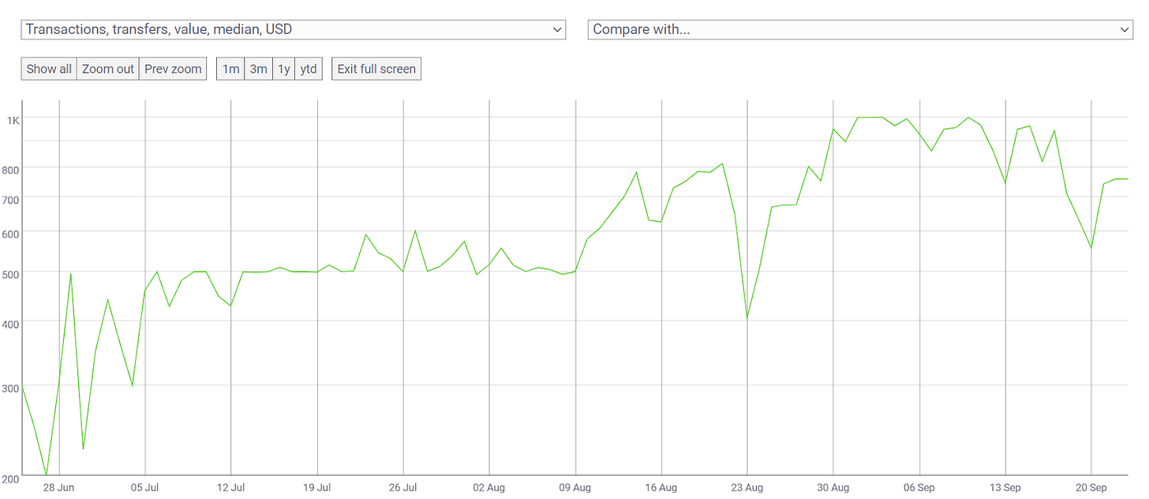The height and width of the screenshot is (499, 1149).
Task: Click the 20 Sep x-axis date label
Action: (x=1091, y=488)
